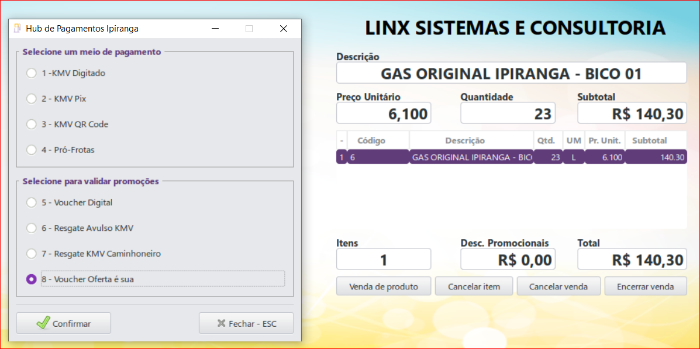Click the Selecione para validar promoções group label
The height and width of the screenshot is (349, 700).
pos(91,181)
